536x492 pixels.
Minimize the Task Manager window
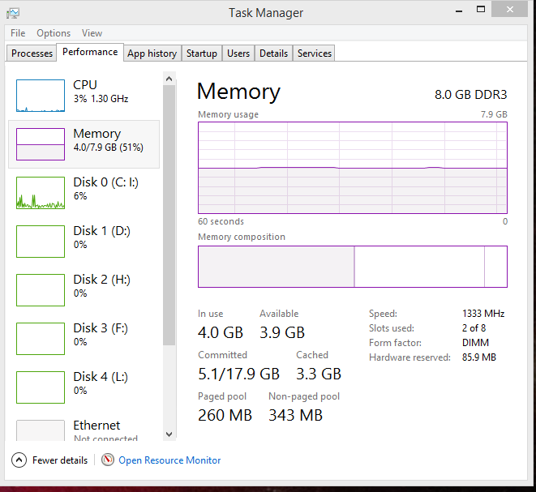459,11
